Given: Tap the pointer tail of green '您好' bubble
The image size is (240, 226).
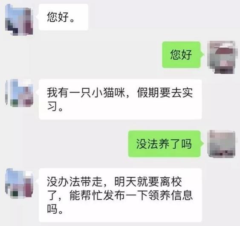Looking at the screenshot, I should tap(202, 54).
